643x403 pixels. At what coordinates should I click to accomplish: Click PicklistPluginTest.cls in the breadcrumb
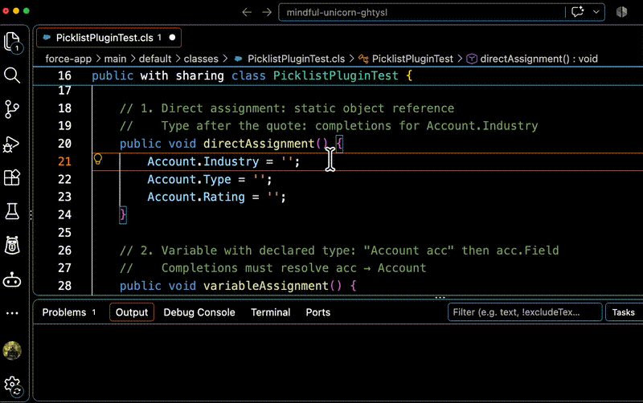(296, 59)
